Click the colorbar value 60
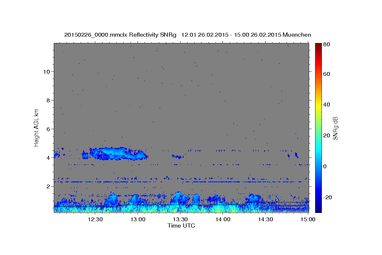This screenshot has height=255, width=382. point(326,74)
